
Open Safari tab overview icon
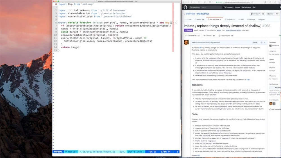pos(275,2)
